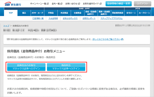Click the ためる・ふやす category header
The height and width of the screenshot is (97, 154).
[x=84, y=8]
